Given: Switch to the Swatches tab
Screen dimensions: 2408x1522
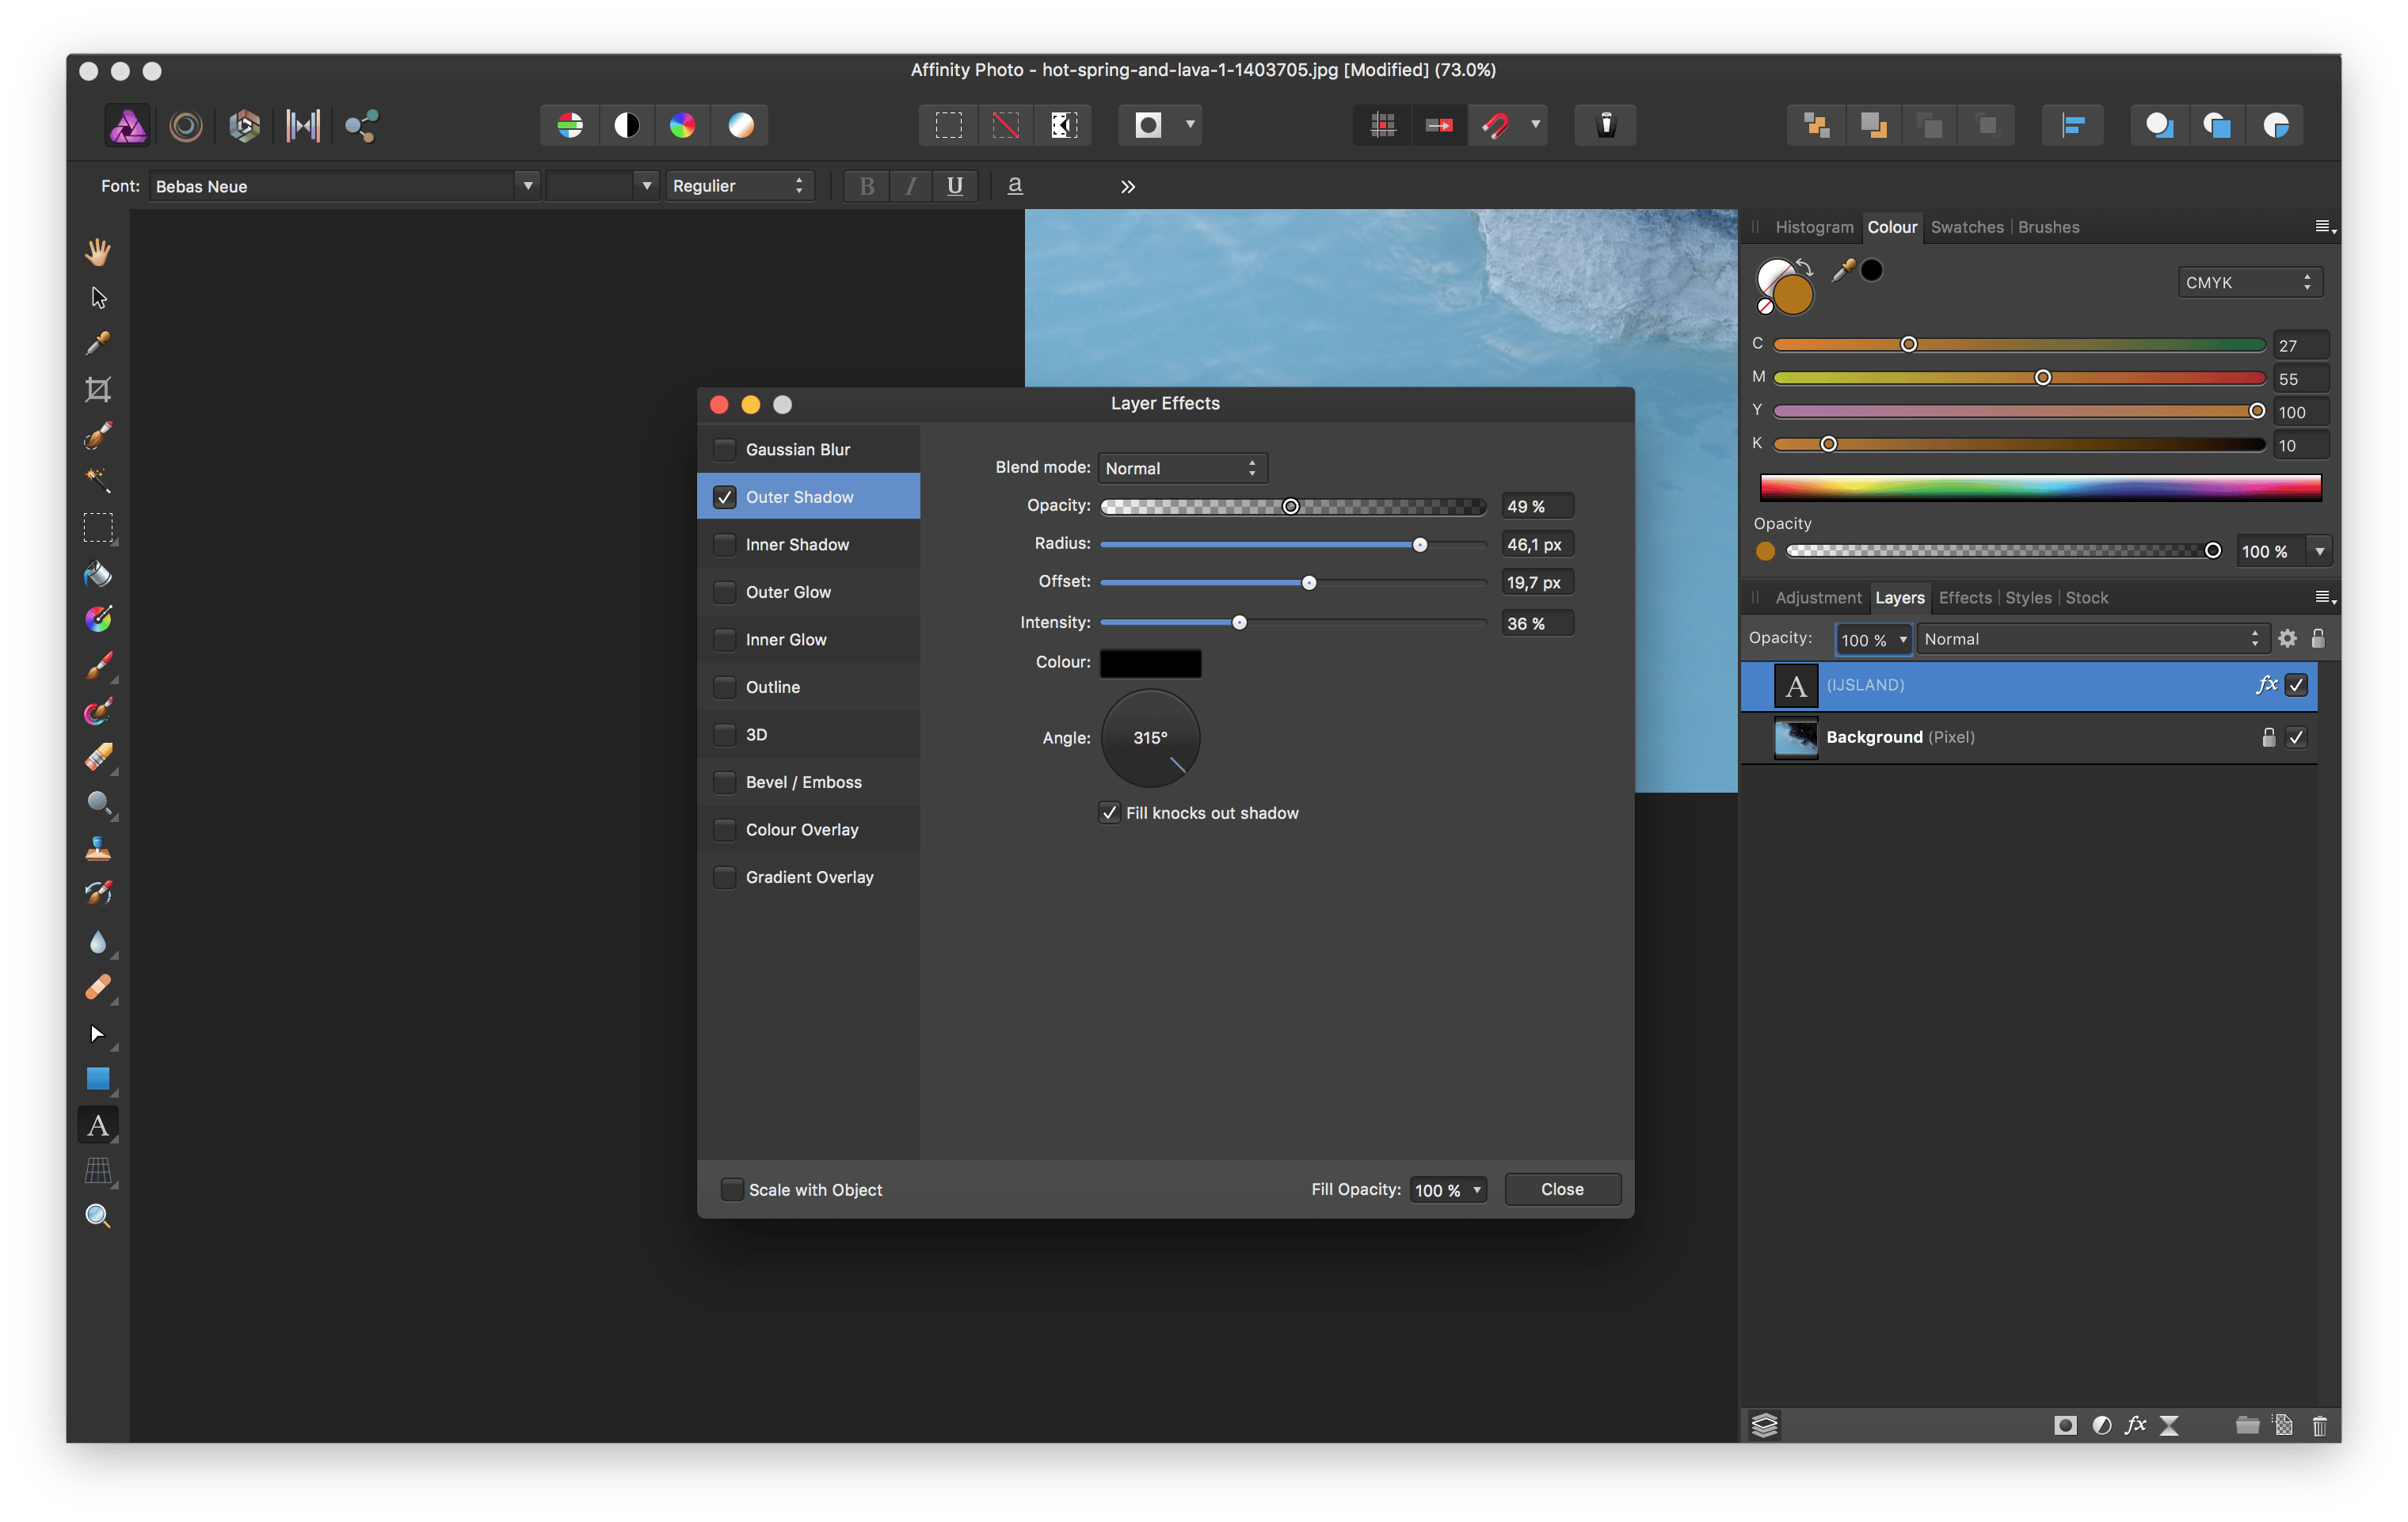Looking at the screenshot, I should click(x=1966, y=227).
